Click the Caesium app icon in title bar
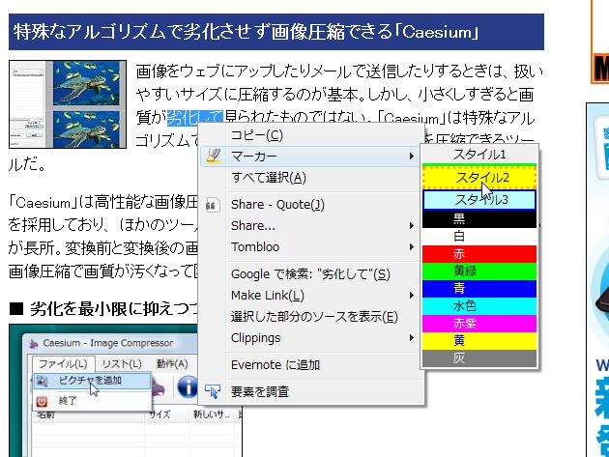609x457 pixels. tap(34, 343)
